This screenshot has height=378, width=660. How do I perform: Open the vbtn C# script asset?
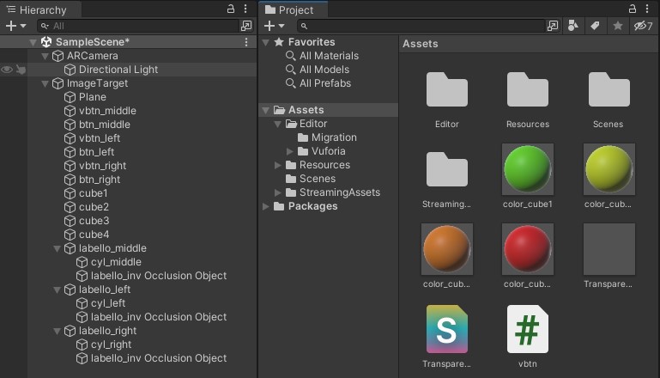coord(528,329)
